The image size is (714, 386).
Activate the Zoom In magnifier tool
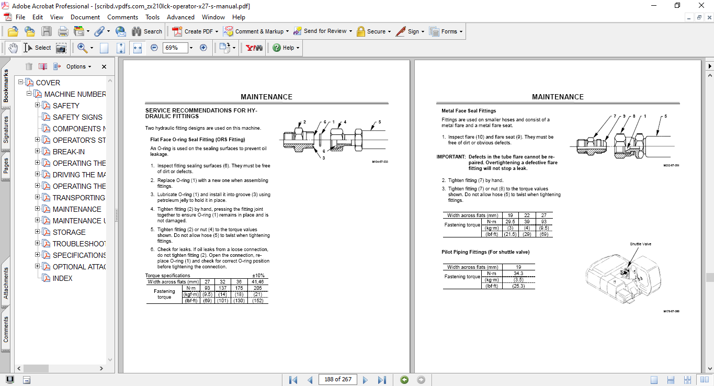pos(82,48)
